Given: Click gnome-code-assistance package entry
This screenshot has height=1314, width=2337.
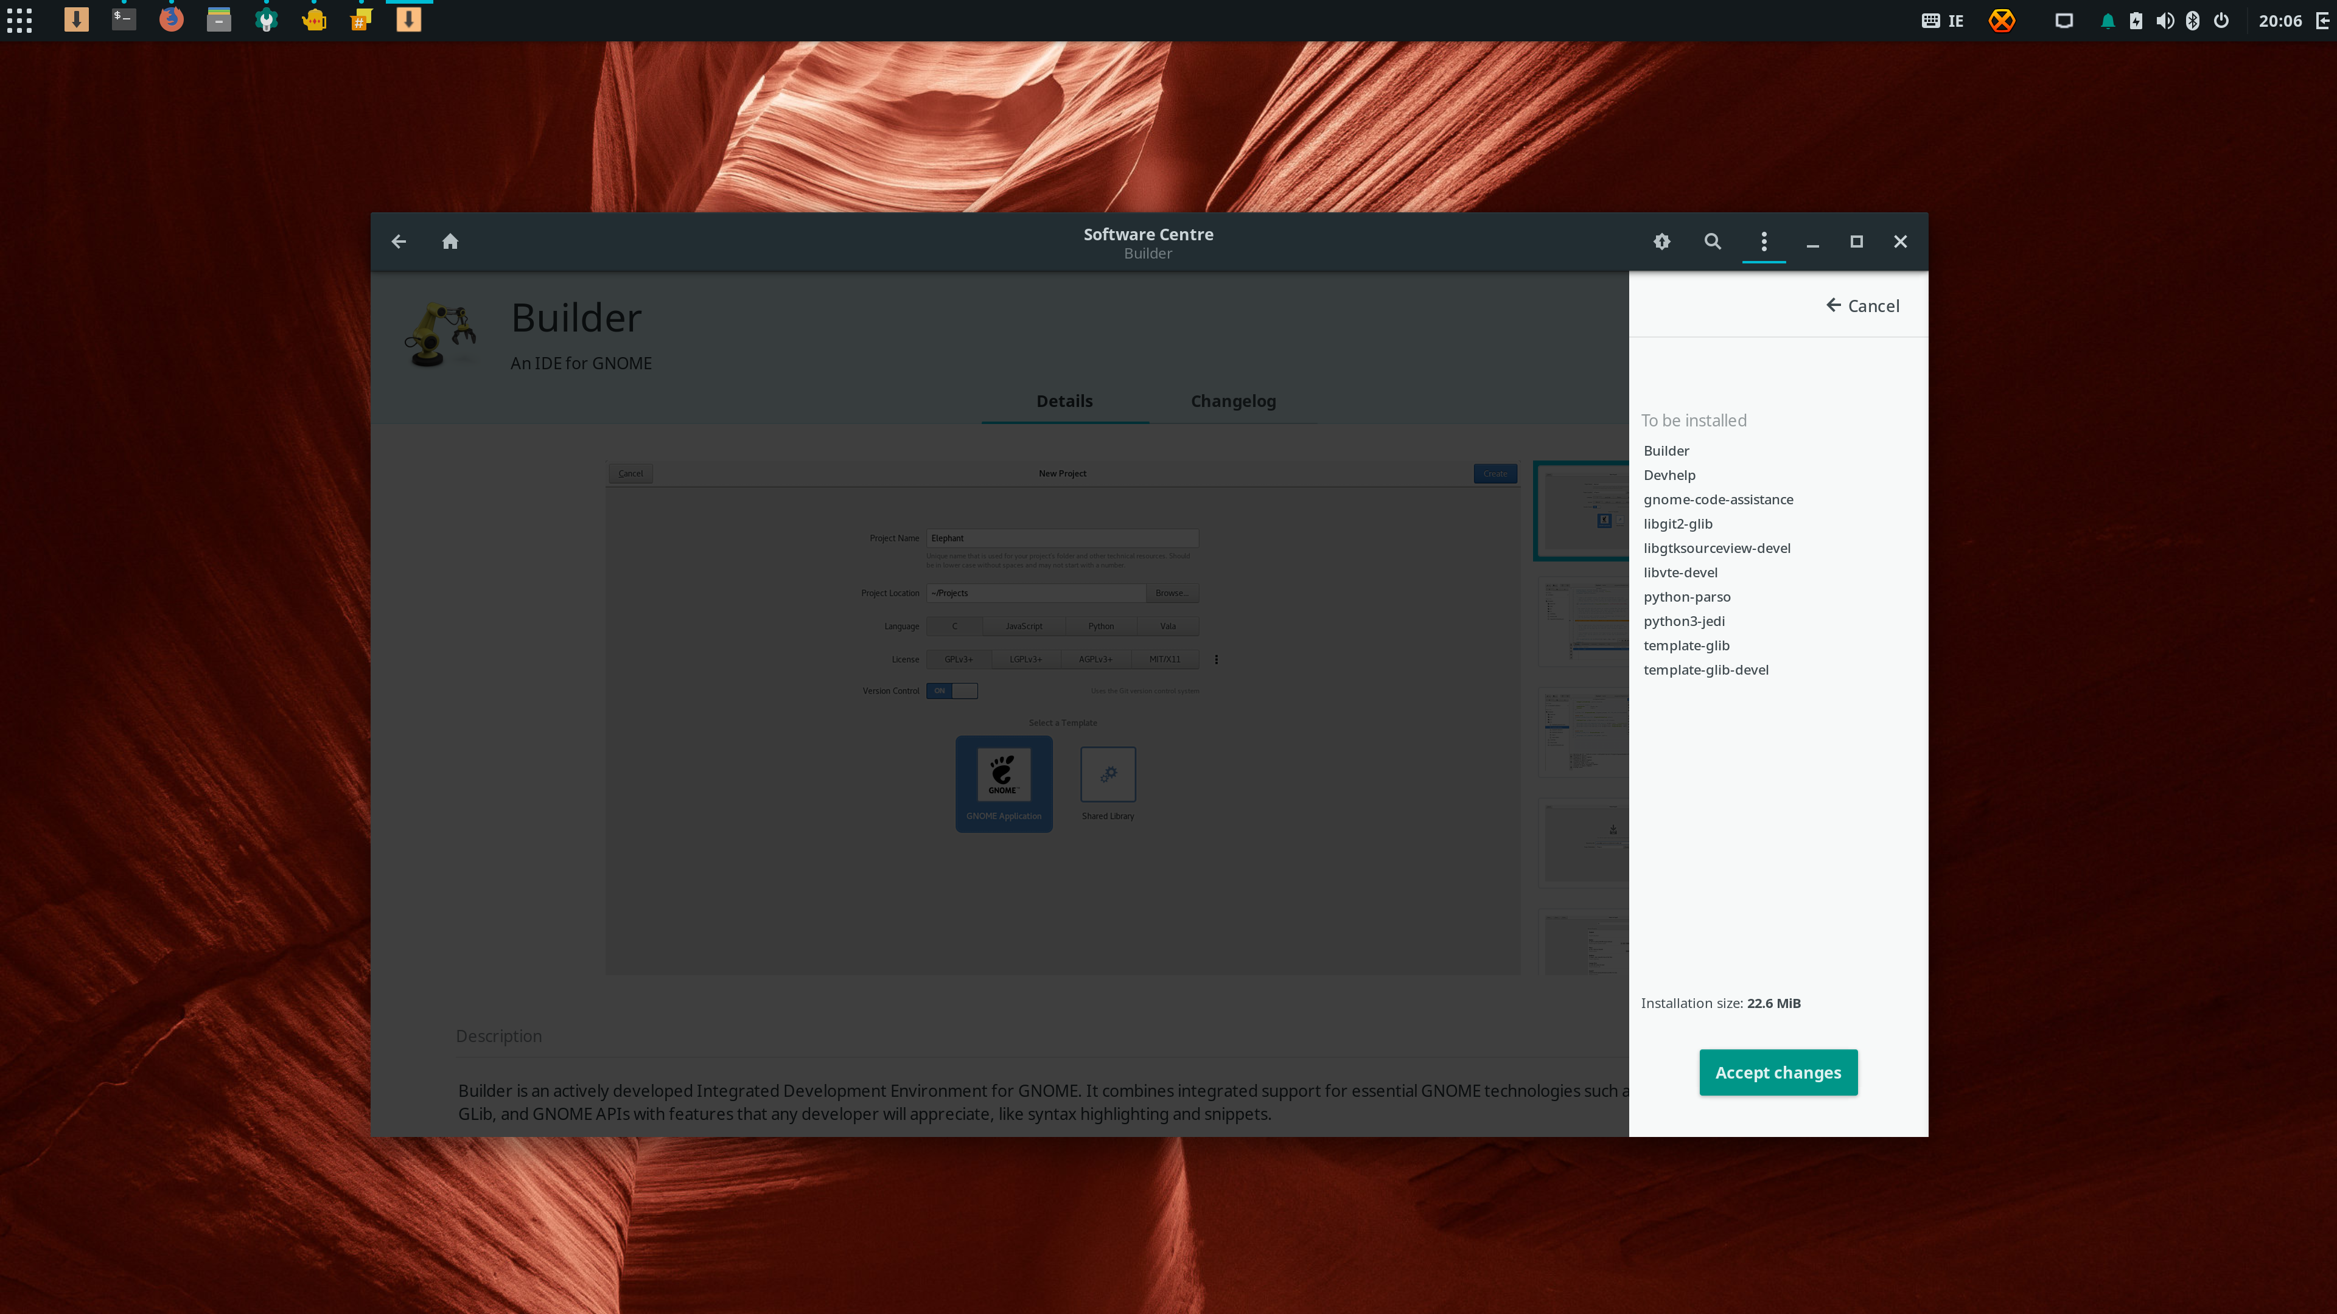Looking at the screenshot, I should click(1718, 499).
